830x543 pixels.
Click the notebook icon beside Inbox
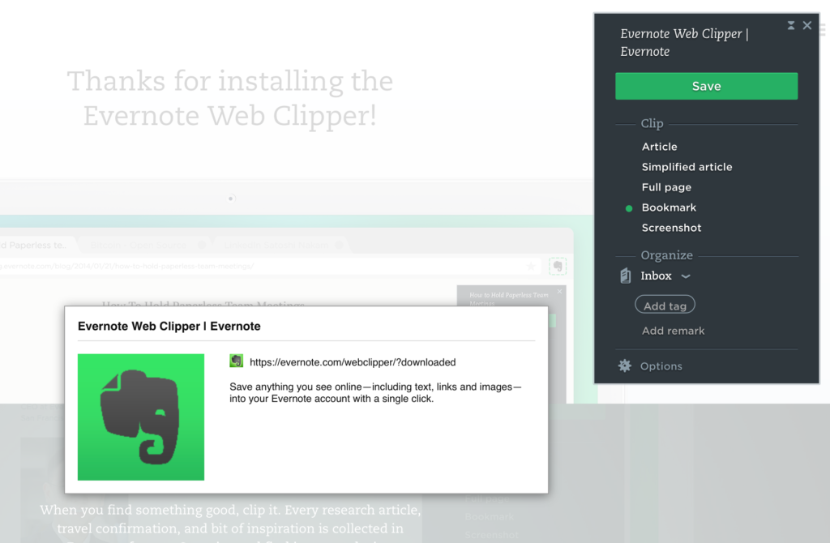pos(625,276)
